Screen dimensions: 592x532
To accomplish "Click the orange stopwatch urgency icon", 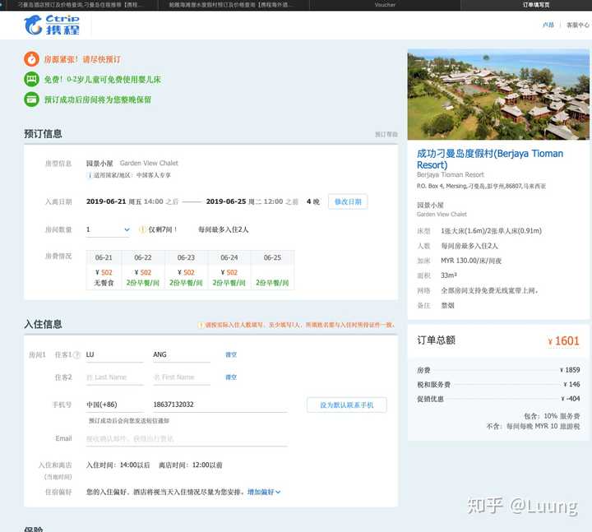I will [32, 59].
